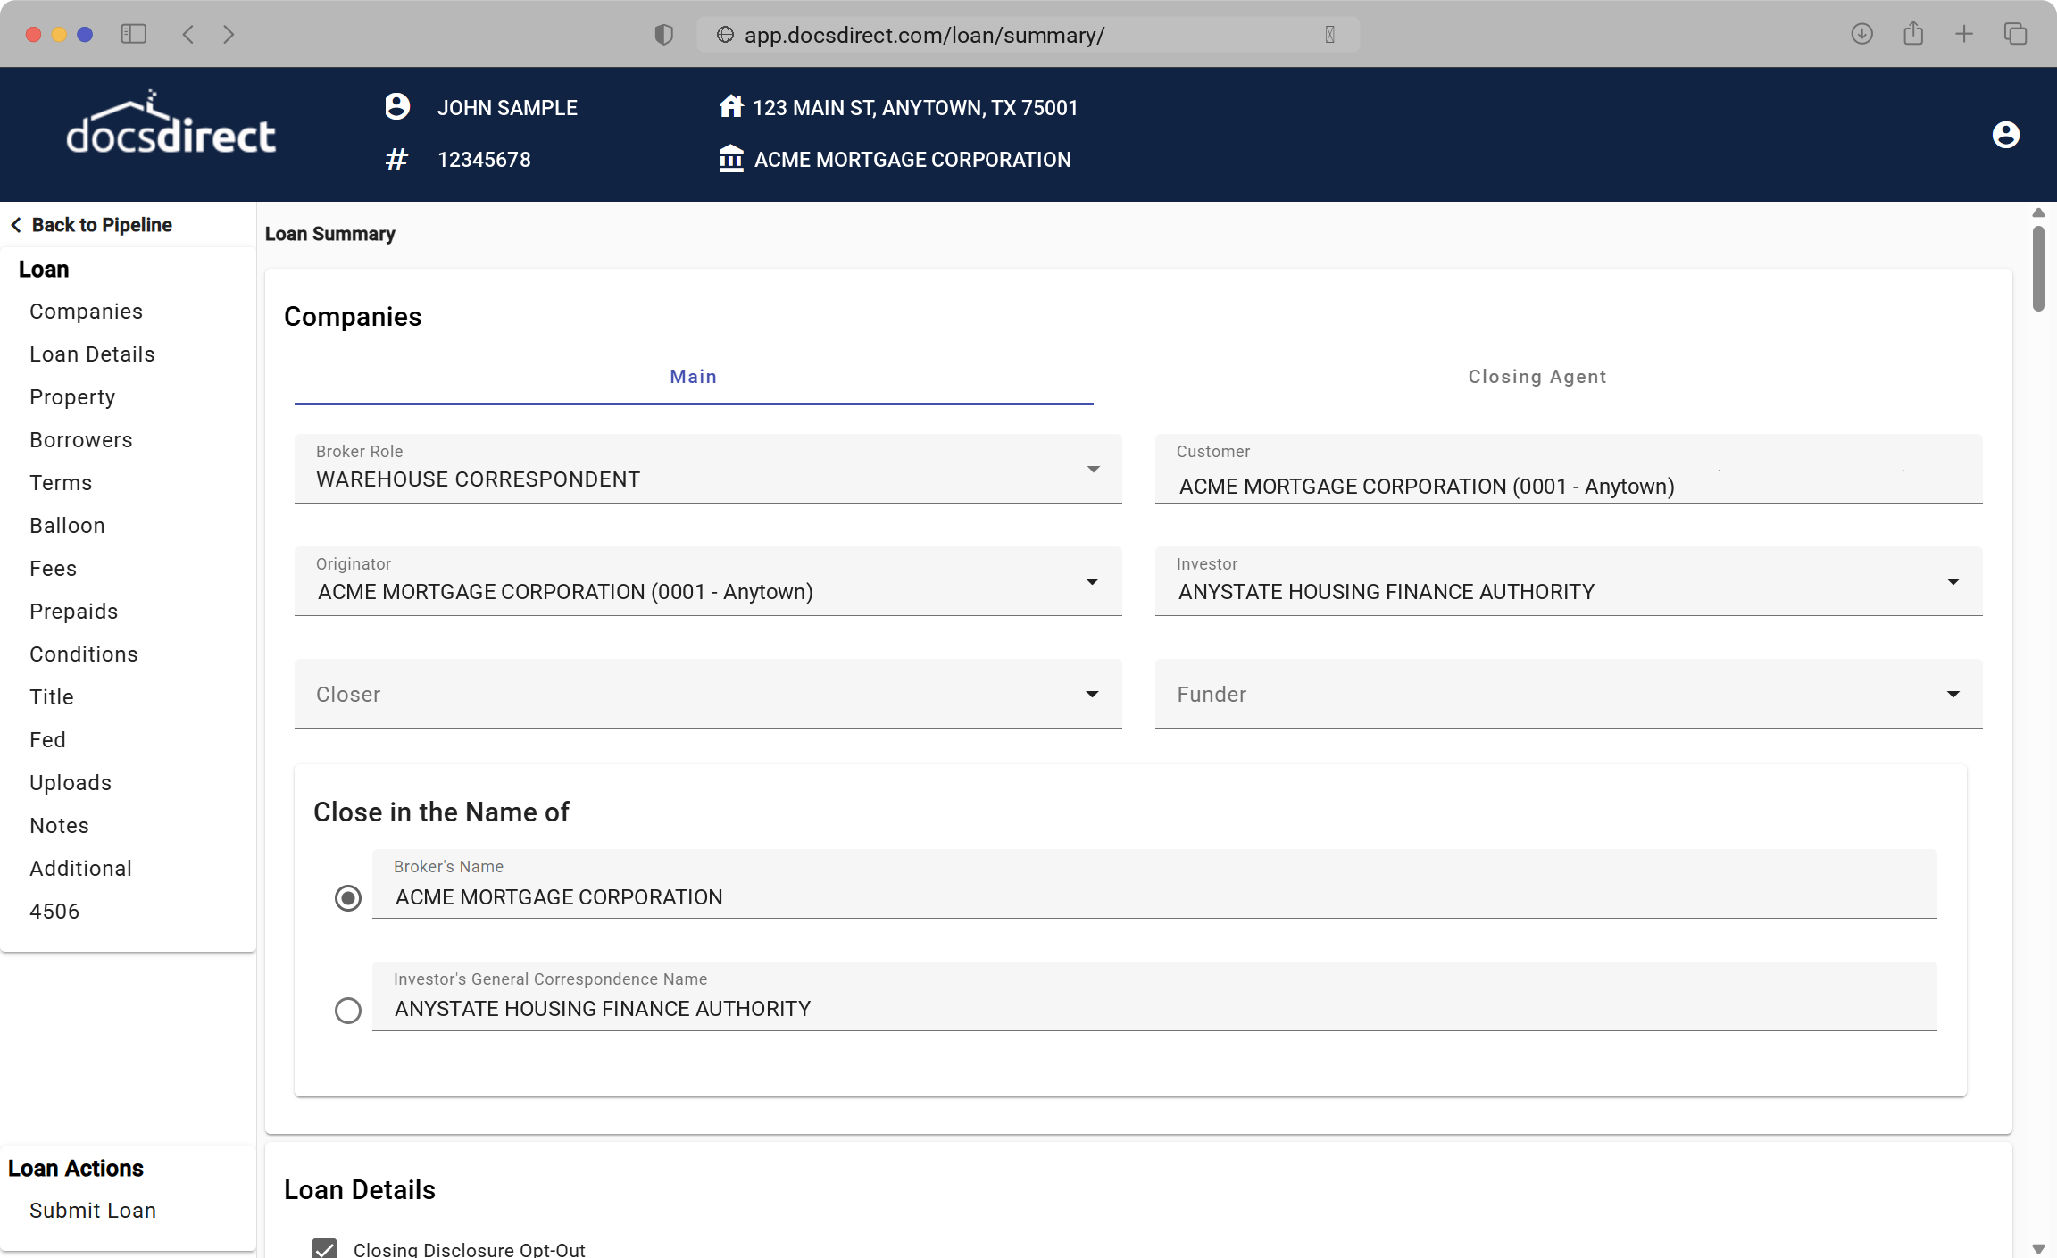This screenshot has height=1258, width=2057.
Task: Open the Investor dropdown
Action: click(x=1569, y=581)
